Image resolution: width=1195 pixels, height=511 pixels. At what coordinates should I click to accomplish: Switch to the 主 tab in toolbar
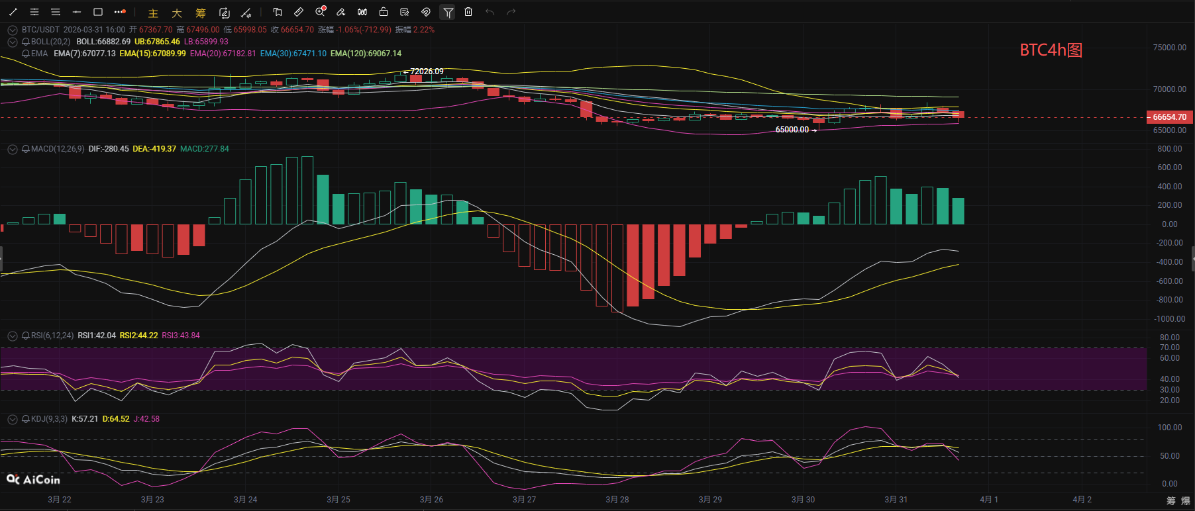tap(153, 13)
